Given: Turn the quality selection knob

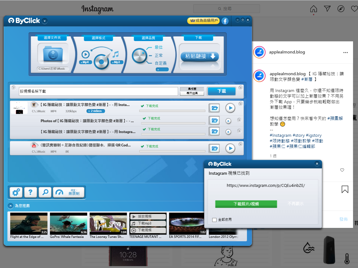Looking at the screenshot, I should (139, 56).
